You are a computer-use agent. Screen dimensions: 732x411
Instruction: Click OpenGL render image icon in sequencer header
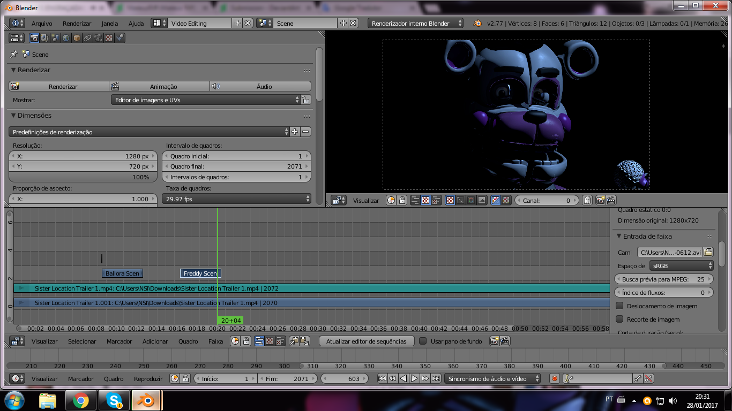495,341
